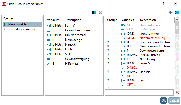Click the Cancel button
Image resolution: width=181 pixels, height=105 pixels.
(174, 100)
